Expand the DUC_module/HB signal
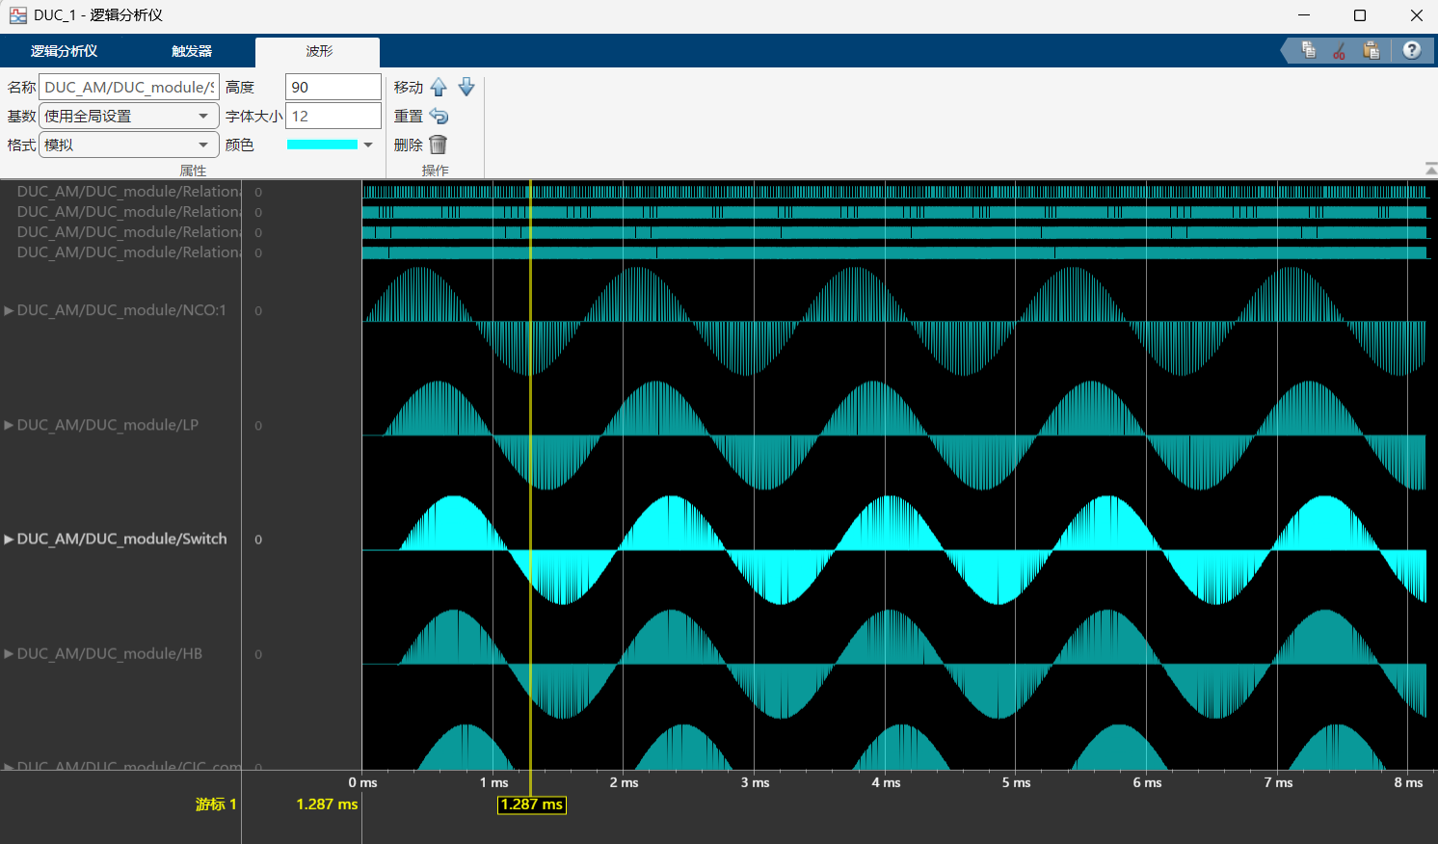The image size is (1438, 844). click(9, 654)
